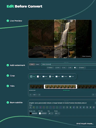Step trim start forward with right chevron
Image resolution: width=96 pixels, height=128 pixels.
point(39,95)
